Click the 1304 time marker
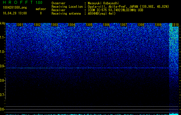Screen dimensions: 181x115 point(72,25)
